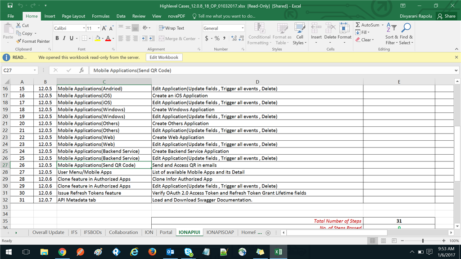Toggle Align Left for the cell
The height and width of the screenshot is (259, 461).
click(121, 38)
